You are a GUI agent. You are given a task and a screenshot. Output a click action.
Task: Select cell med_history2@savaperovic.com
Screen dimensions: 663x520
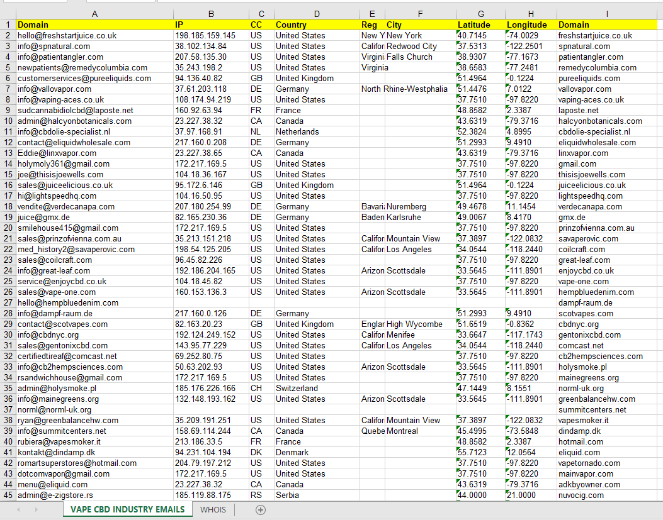tap(94, 250)
